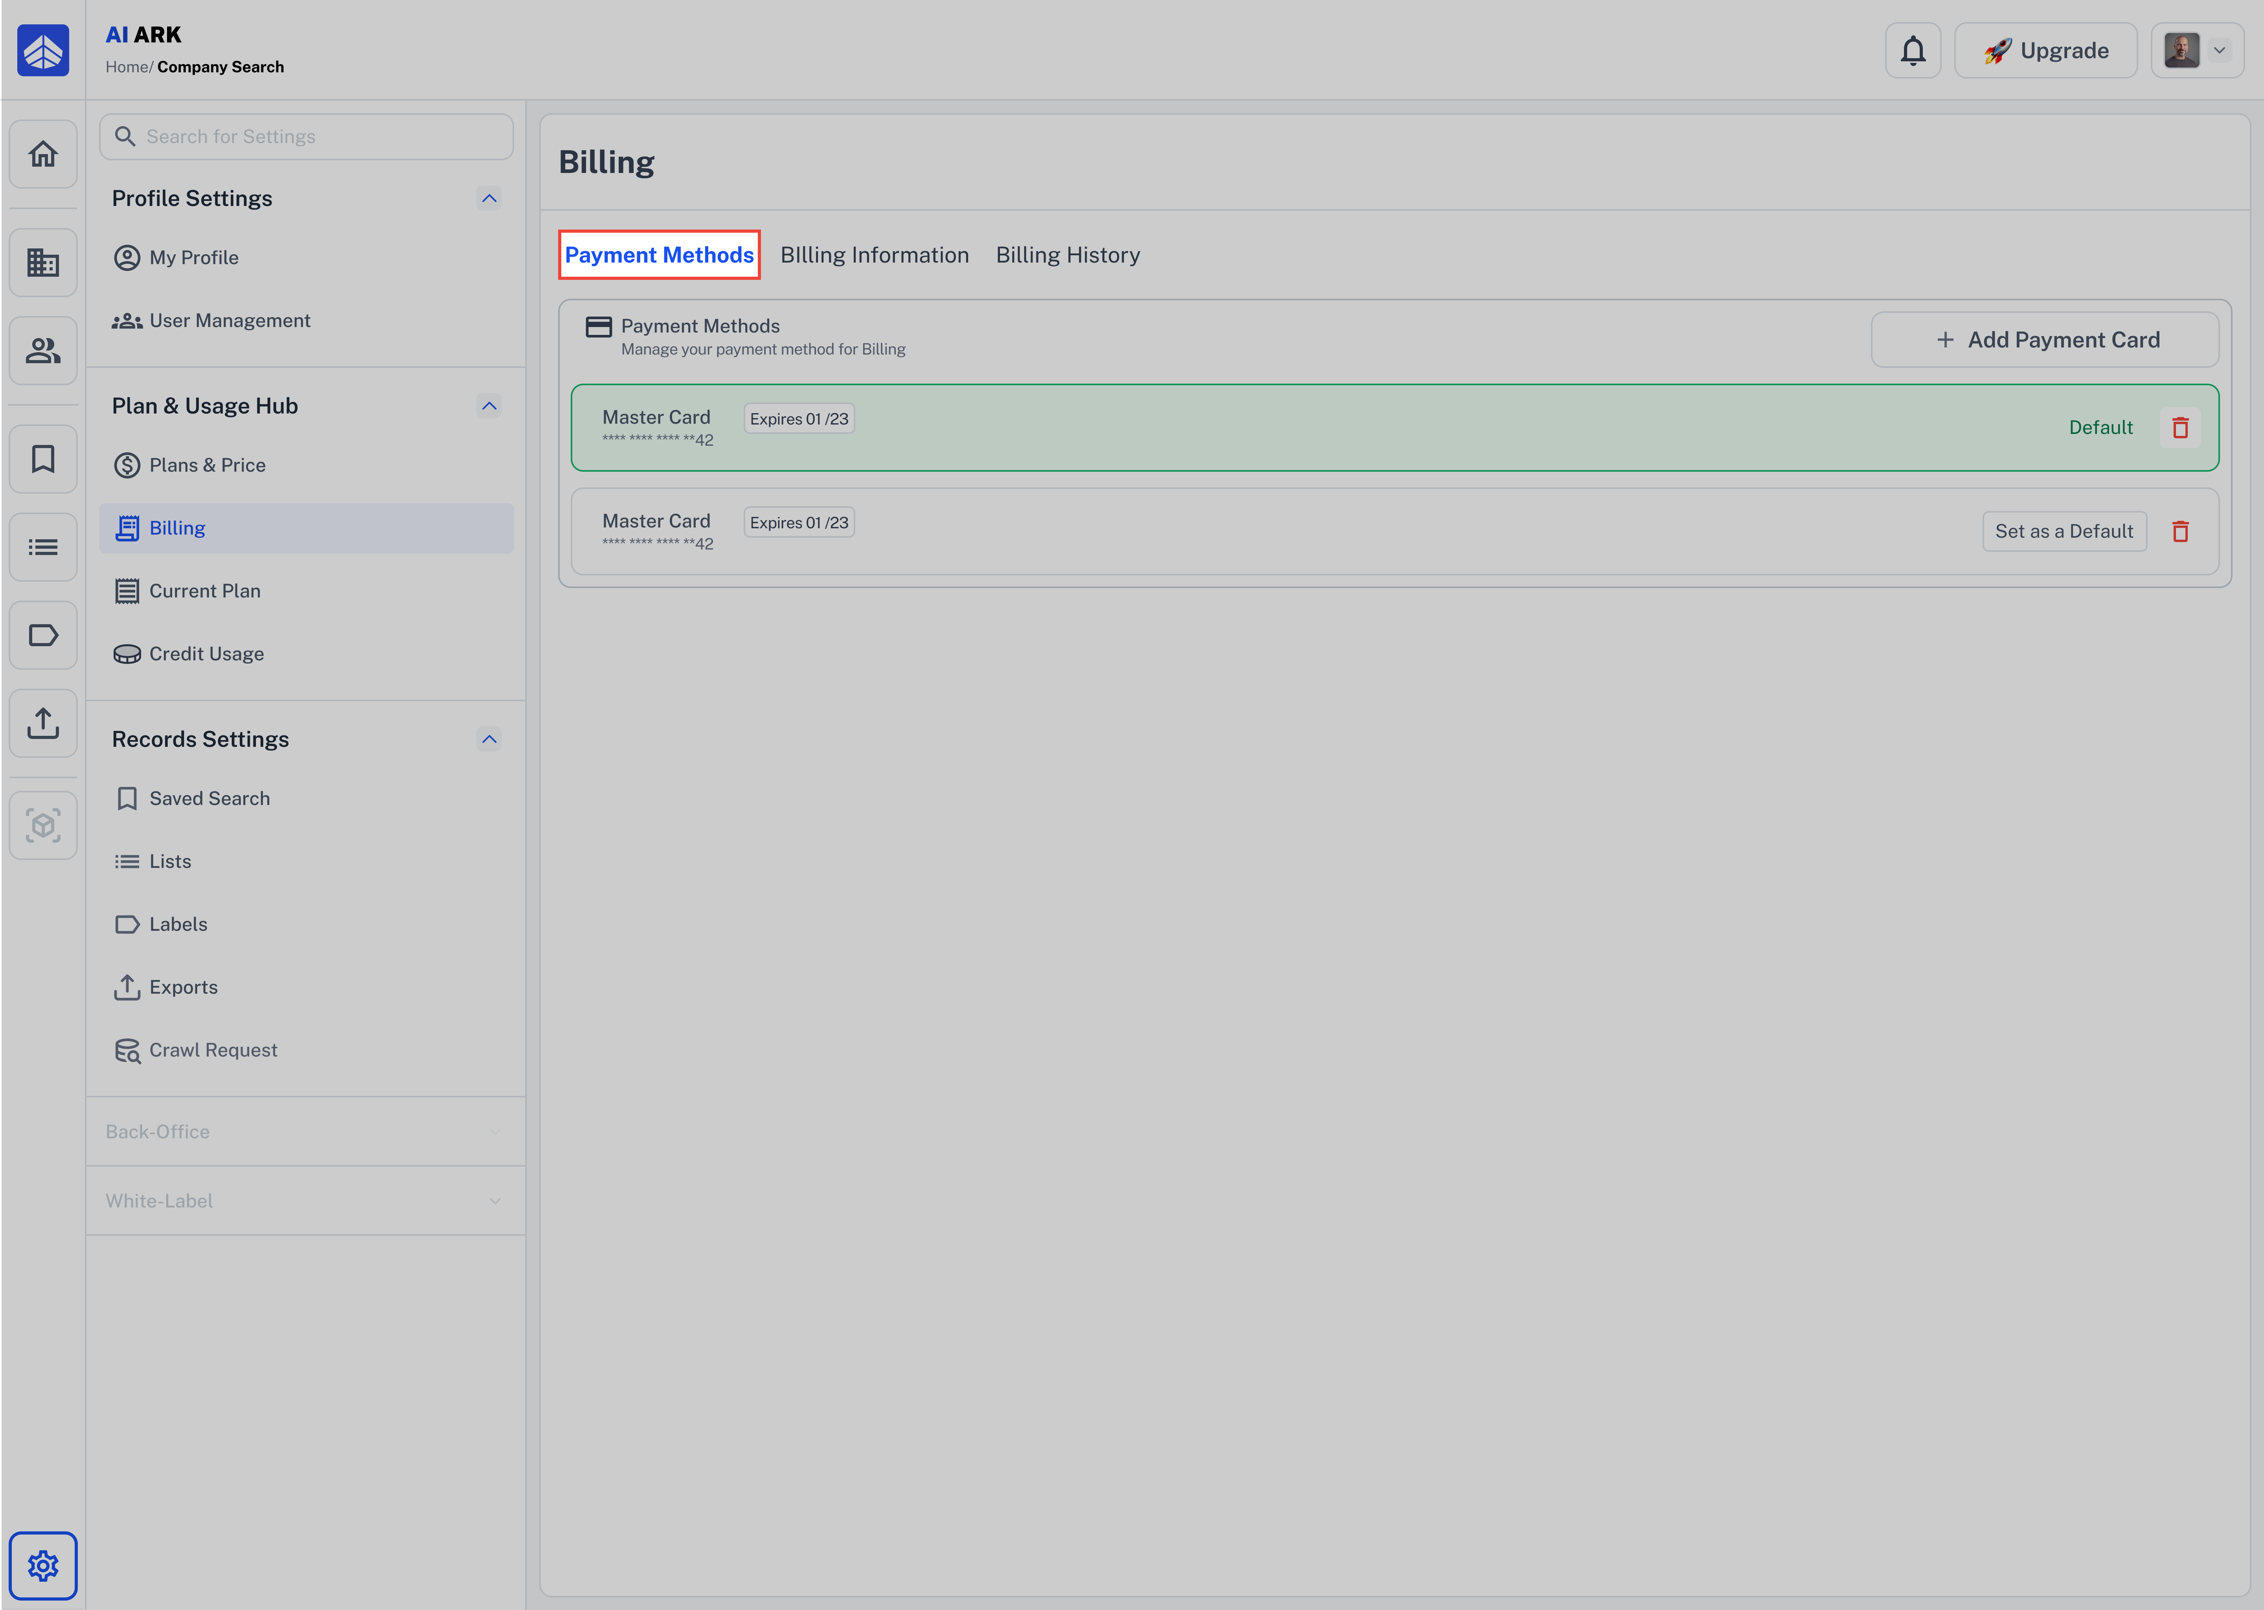Viewport: 2264px width, 1610px height.
Task: Select the default Master Card row
Action: (x=1395, y=427)
